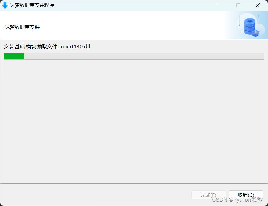Click the database illustration icon in header

(x=251, y=25)
